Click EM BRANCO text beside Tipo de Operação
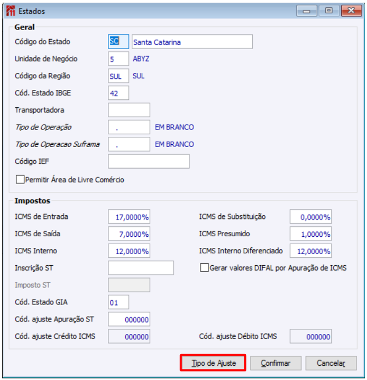This screenshot has height=380, width=367. [175, 127]
